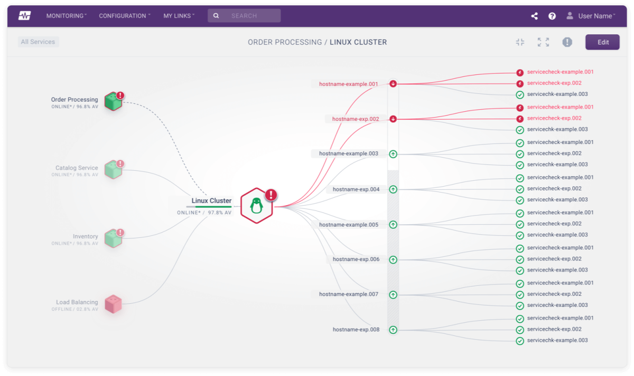Collapse the map view using the collapse icon
Image resolution: width=634 pixels, height=376 pixels.
click(x=520, y=42)
